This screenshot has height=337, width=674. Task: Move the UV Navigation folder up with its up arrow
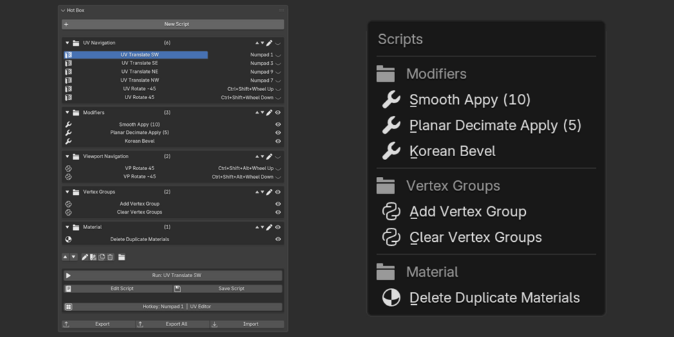[257, 43]
